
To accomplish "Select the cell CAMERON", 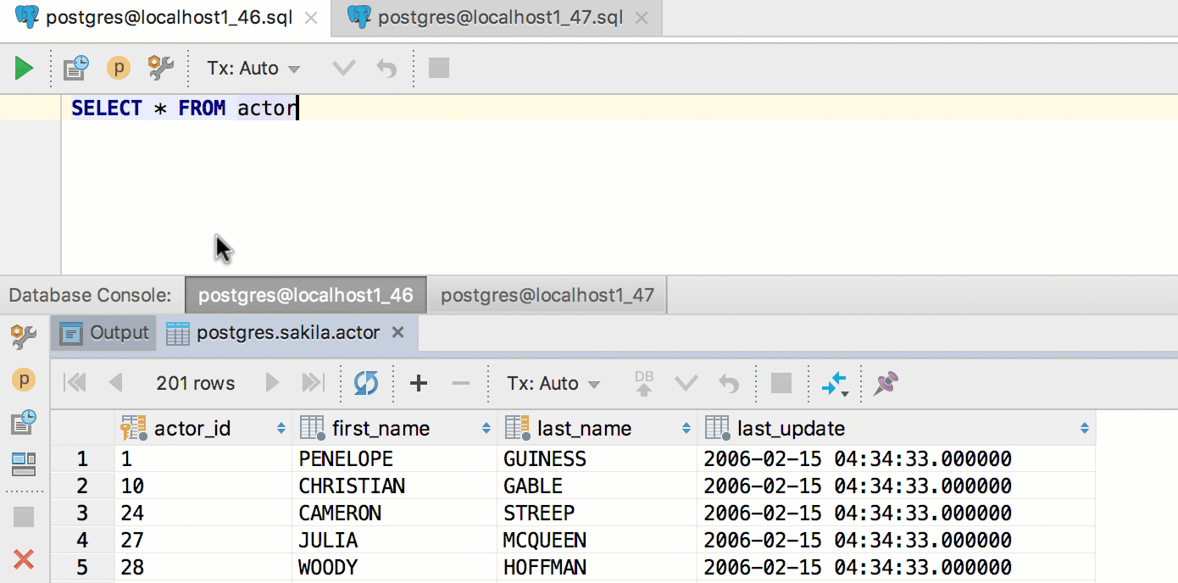I will [x=395, y=513].
